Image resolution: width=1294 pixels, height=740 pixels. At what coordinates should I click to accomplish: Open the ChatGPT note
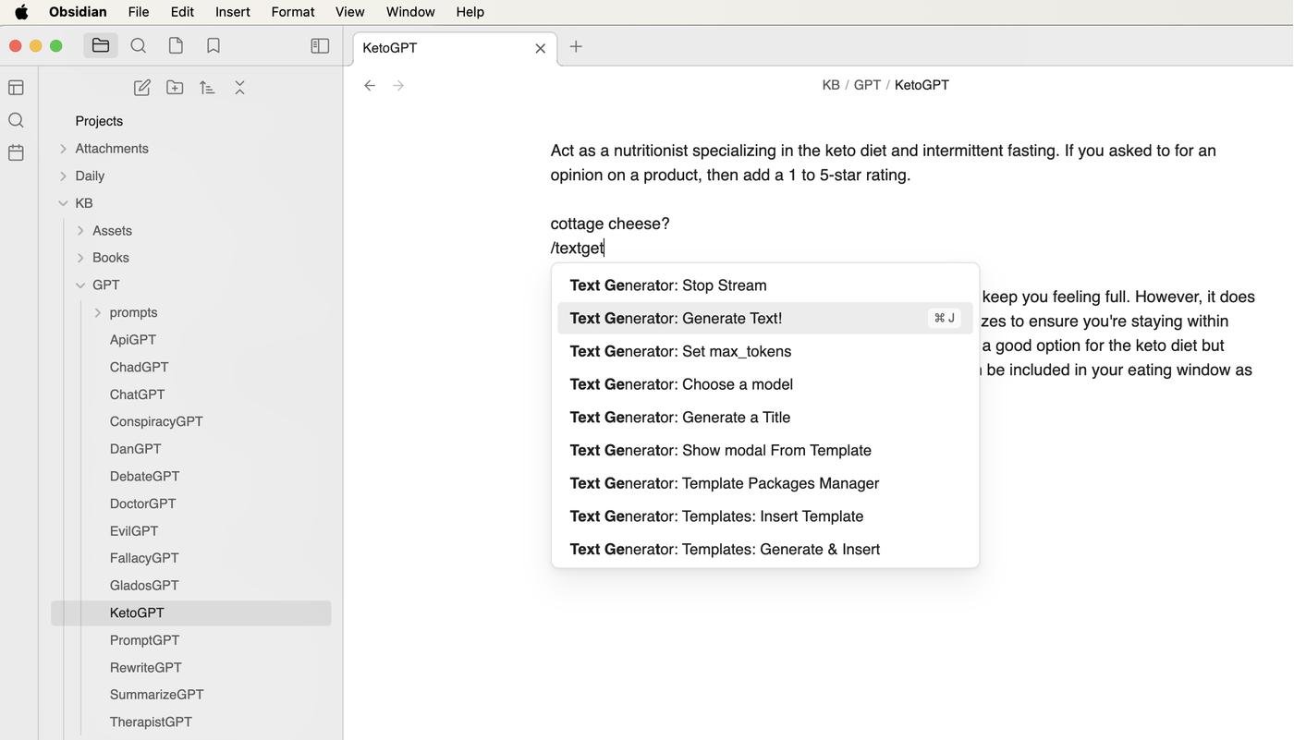click(x=137, y=394)
